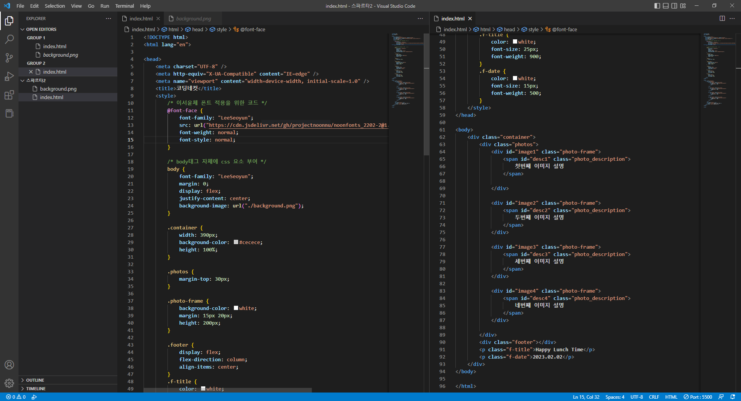Click errors and warnings status indicator
Viewport: 741px width, 401px height.
(16, 397)
